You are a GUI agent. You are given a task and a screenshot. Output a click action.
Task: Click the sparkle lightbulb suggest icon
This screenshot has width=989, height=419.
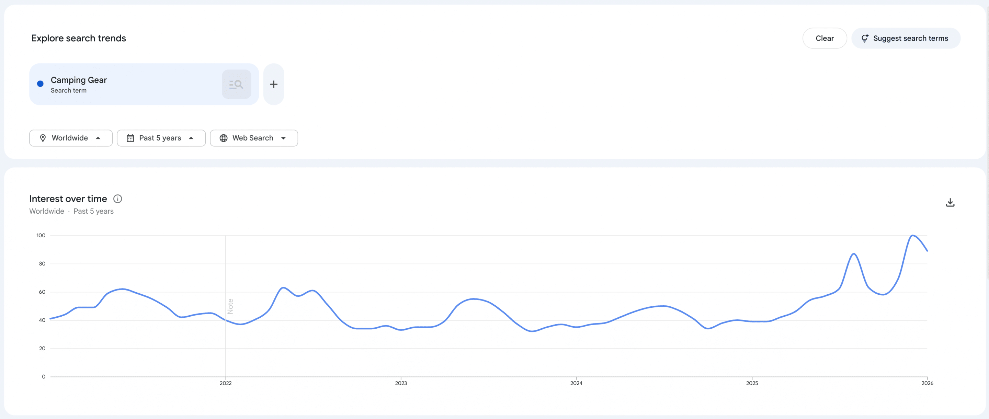(865, 38)
